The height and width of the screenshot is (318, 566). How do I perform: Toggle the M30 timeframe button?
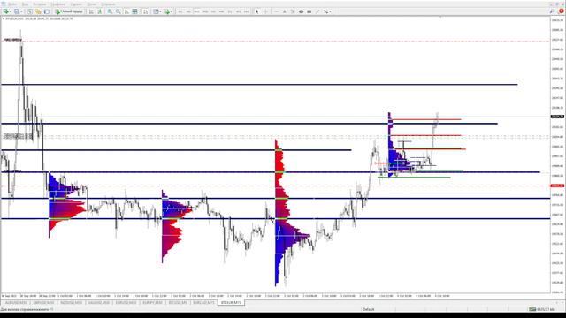[205, 11]
